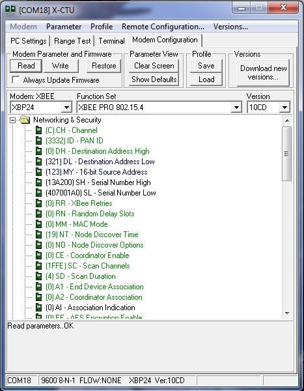The height and width of the screenshot is (391, 304).
Task: Close the X-CTU window
Action: coord(283,7)
